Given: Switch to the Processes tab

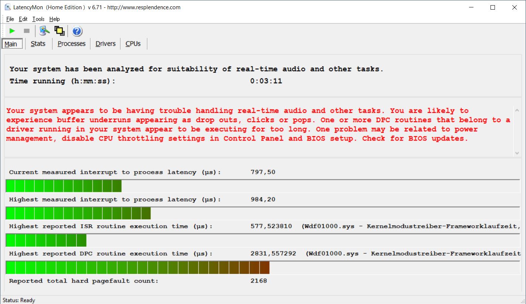Looking at the screenshot, I should (x=71, y=44).
